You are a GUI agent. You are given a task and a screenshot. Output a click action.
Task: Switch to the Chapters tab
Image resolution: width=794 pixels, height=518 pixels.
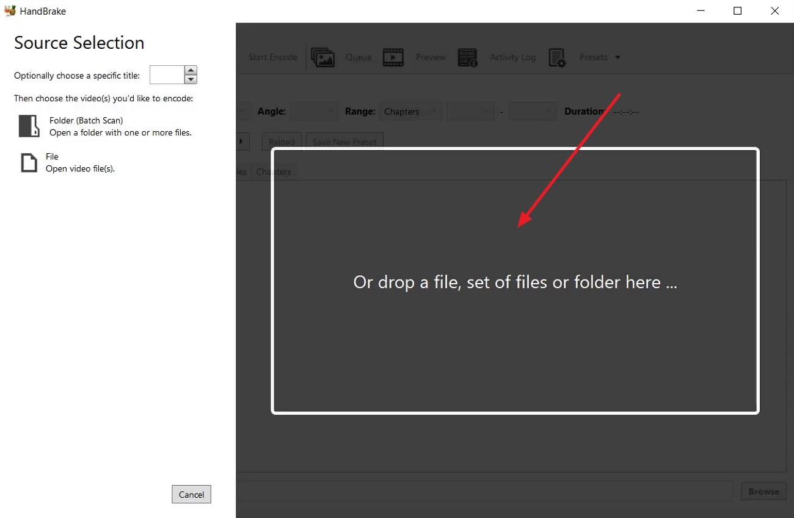pyautogui.click(x=274, y=171)
